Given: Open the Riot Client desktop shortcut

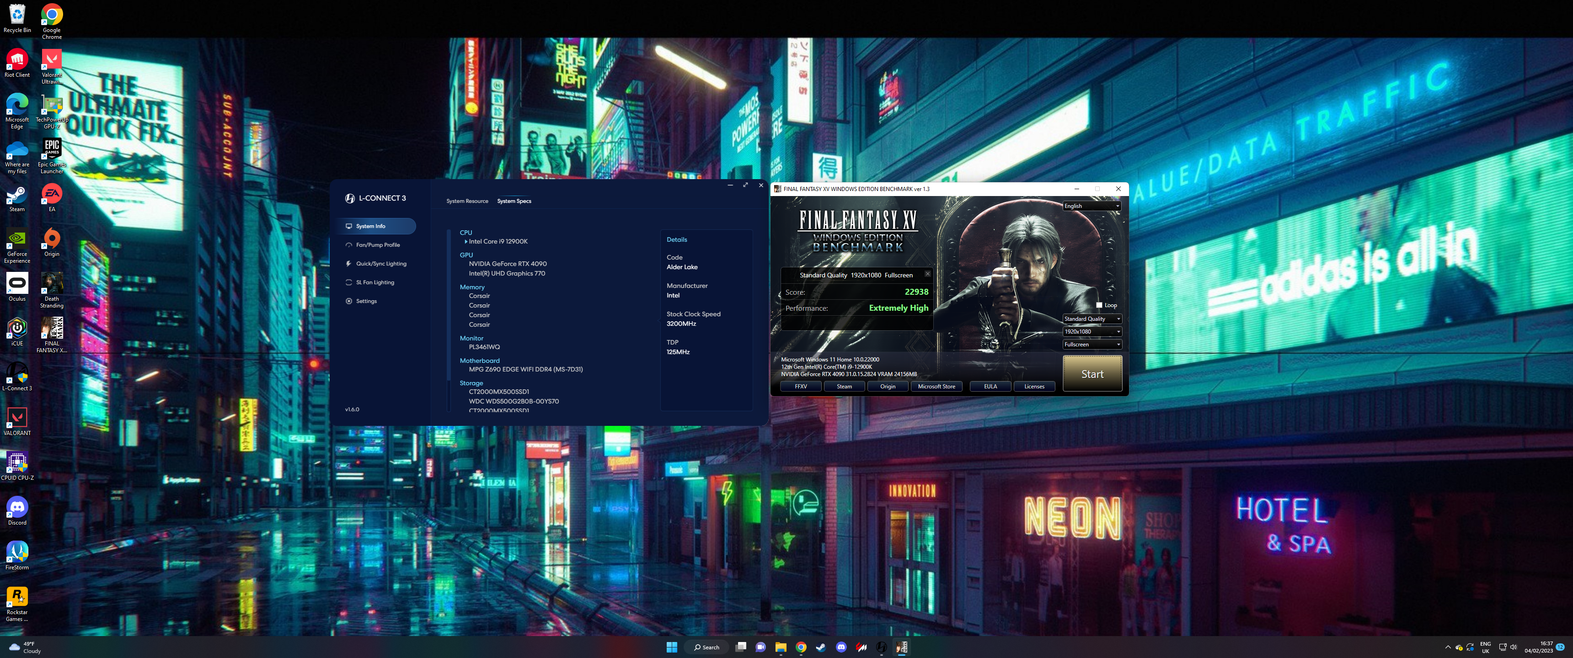Looking at the screenshot, I should 17,63.
